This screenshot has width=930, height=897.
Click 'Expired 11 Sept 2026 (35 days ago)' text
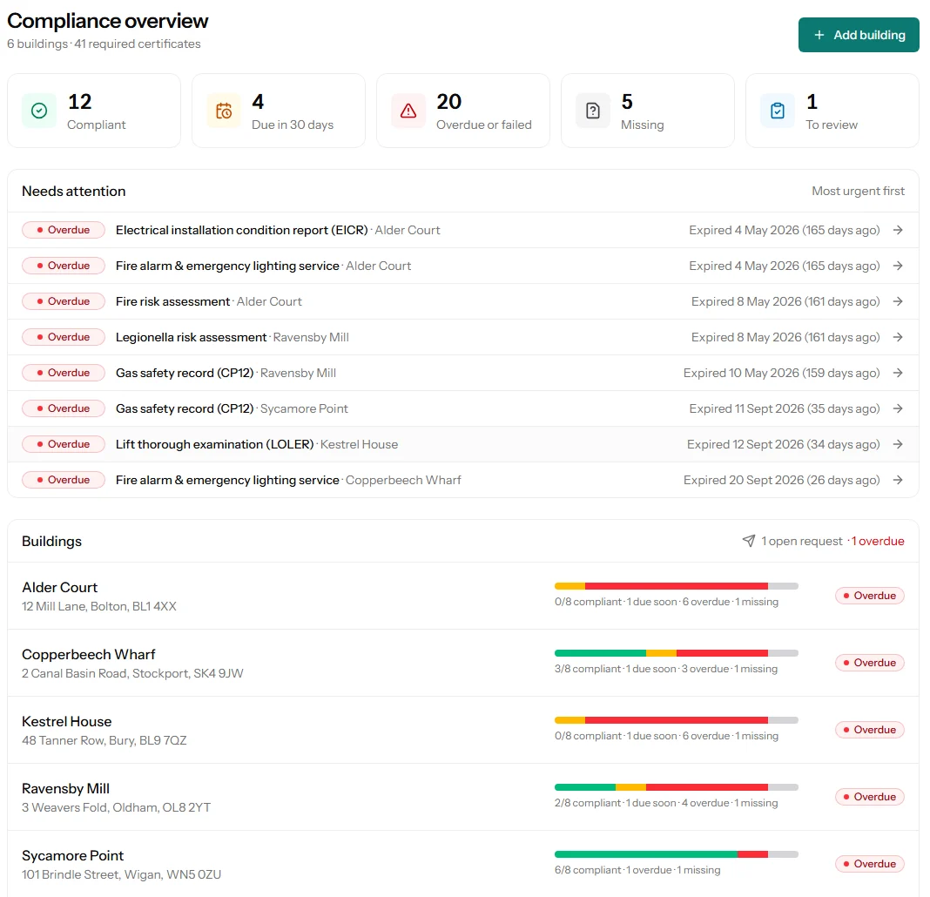784,408
